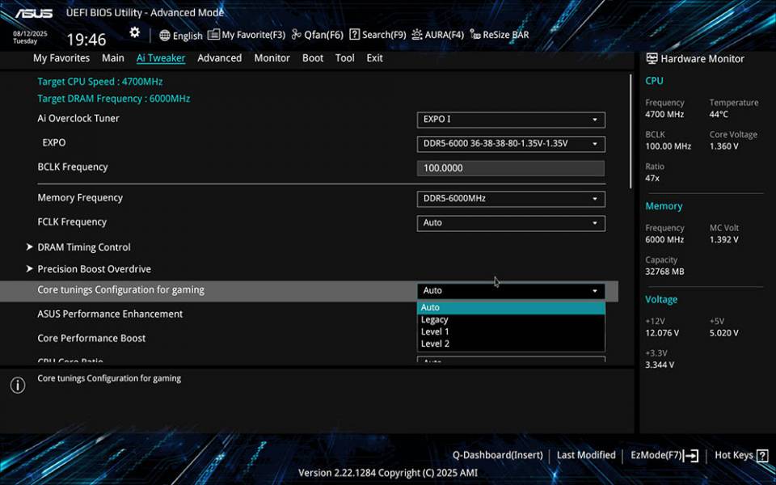Open the Ai Overclock Tuner dropdown
Image resolution: width=776 pixels, height=485 pixels.
tap(510, 119)
